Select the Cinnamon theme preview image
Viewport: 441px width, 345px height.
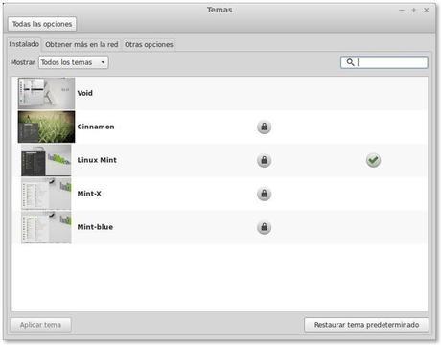pyautogui.click(x=46, y=126)
